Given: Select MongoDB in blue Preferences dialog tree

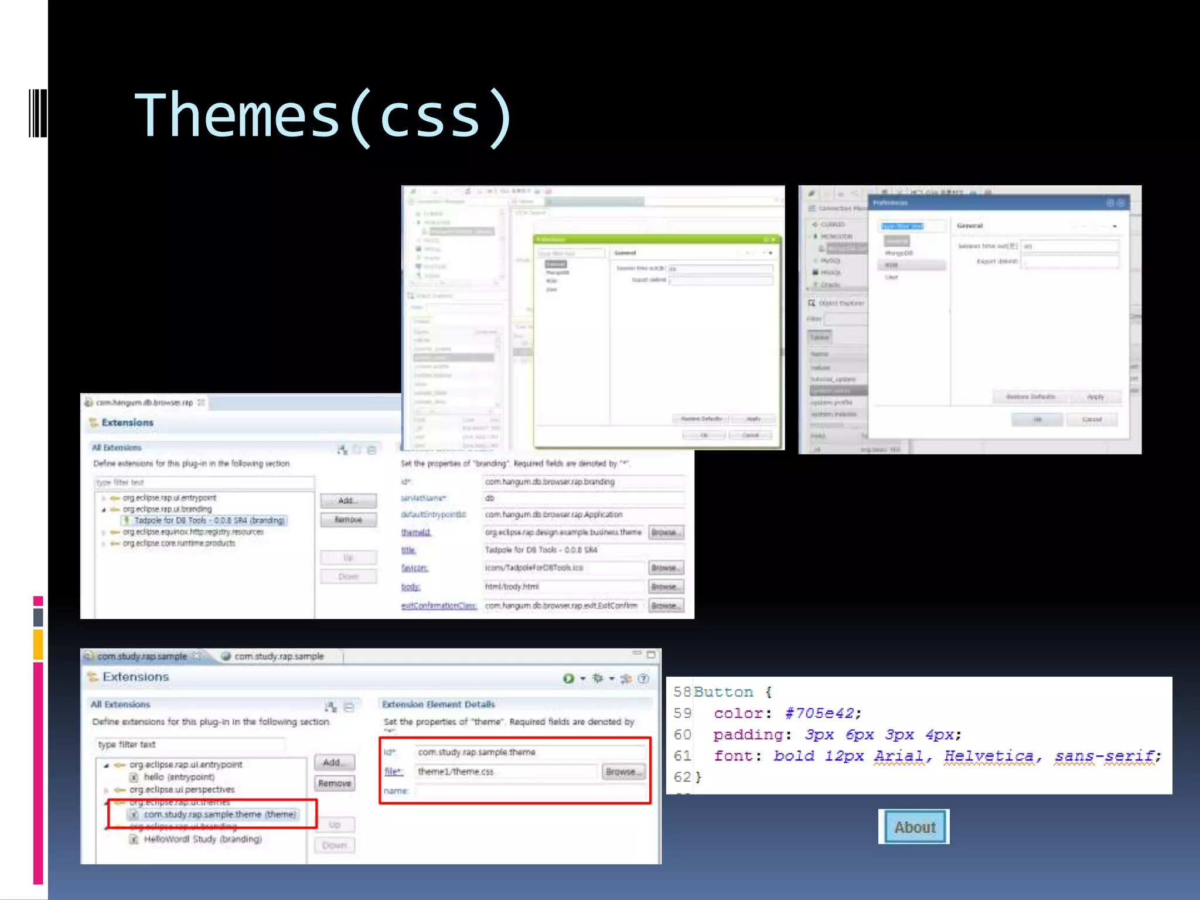Looking at the screenshot, I should tap(899, 253).
